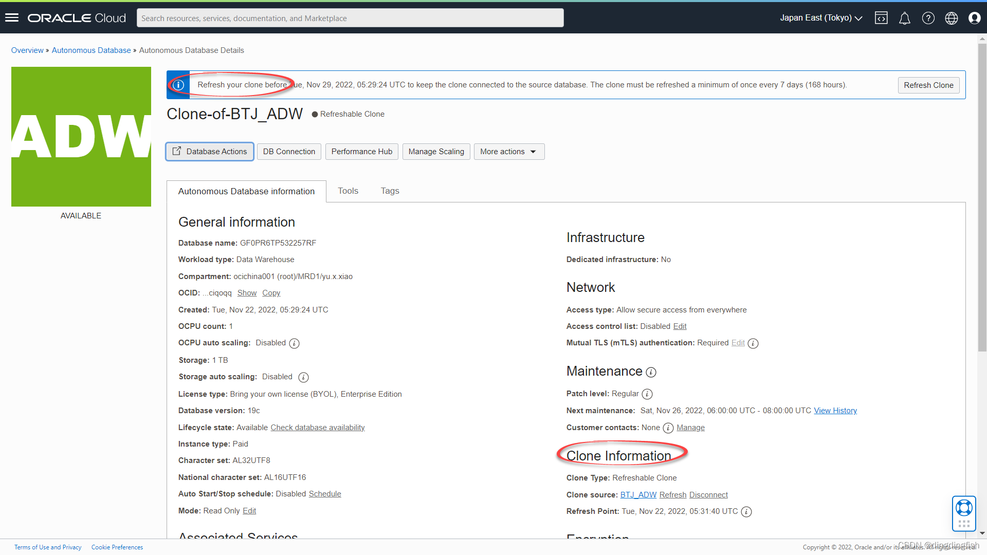Click the info icon beside Refresh Point

point(746,512)
